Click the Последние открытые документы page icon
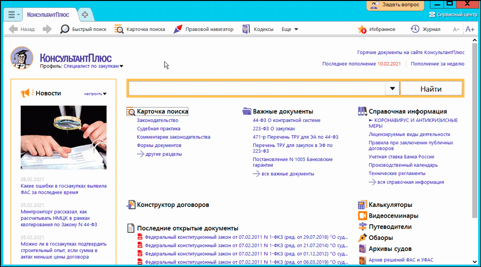The height and width of the screenshot is (267, 481). pyautogui.click(x=131, y=228)
